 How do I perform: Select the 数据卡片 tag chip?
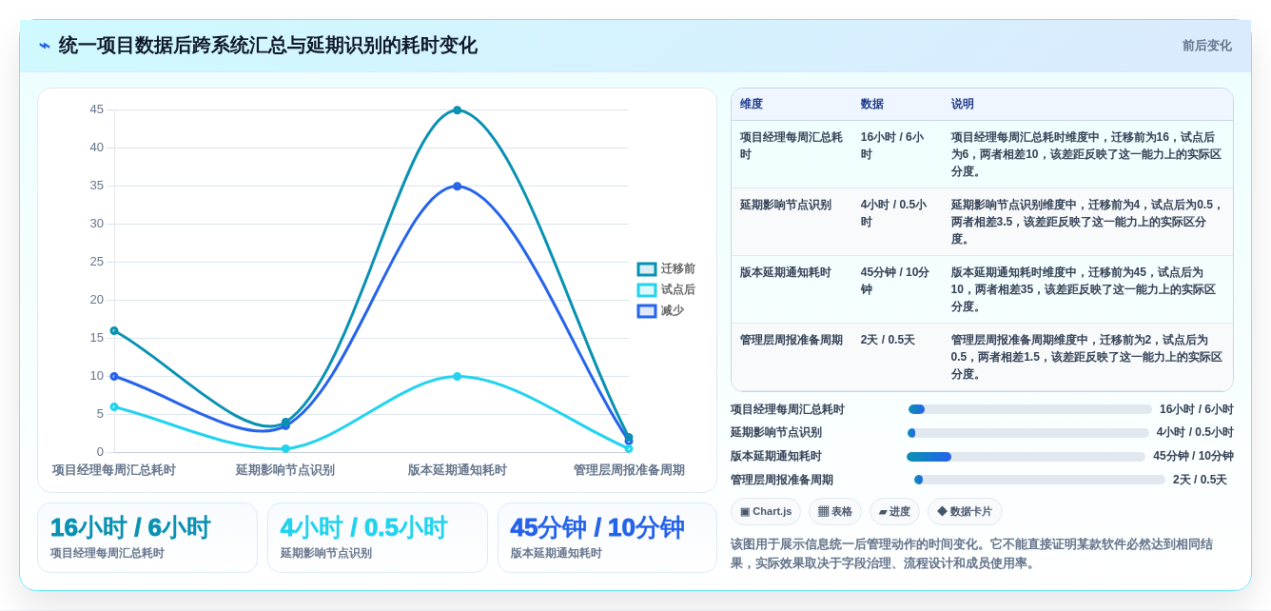pos(965,512)
